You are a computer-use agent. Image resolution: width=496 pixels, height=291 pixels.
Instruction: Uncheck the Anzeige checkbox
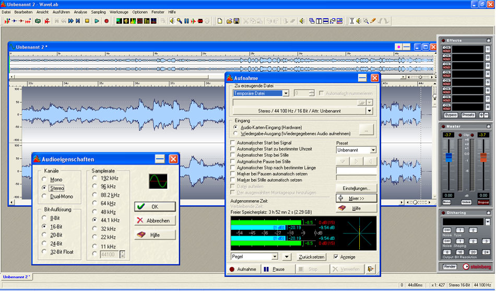click(x=336, y=257)
